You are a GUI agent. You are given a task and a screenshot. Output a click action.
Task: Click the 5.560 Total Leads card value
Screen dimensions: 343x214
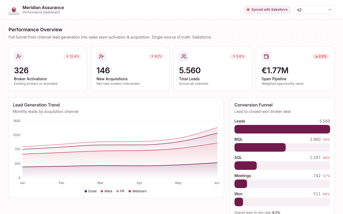tap(190, 70)
